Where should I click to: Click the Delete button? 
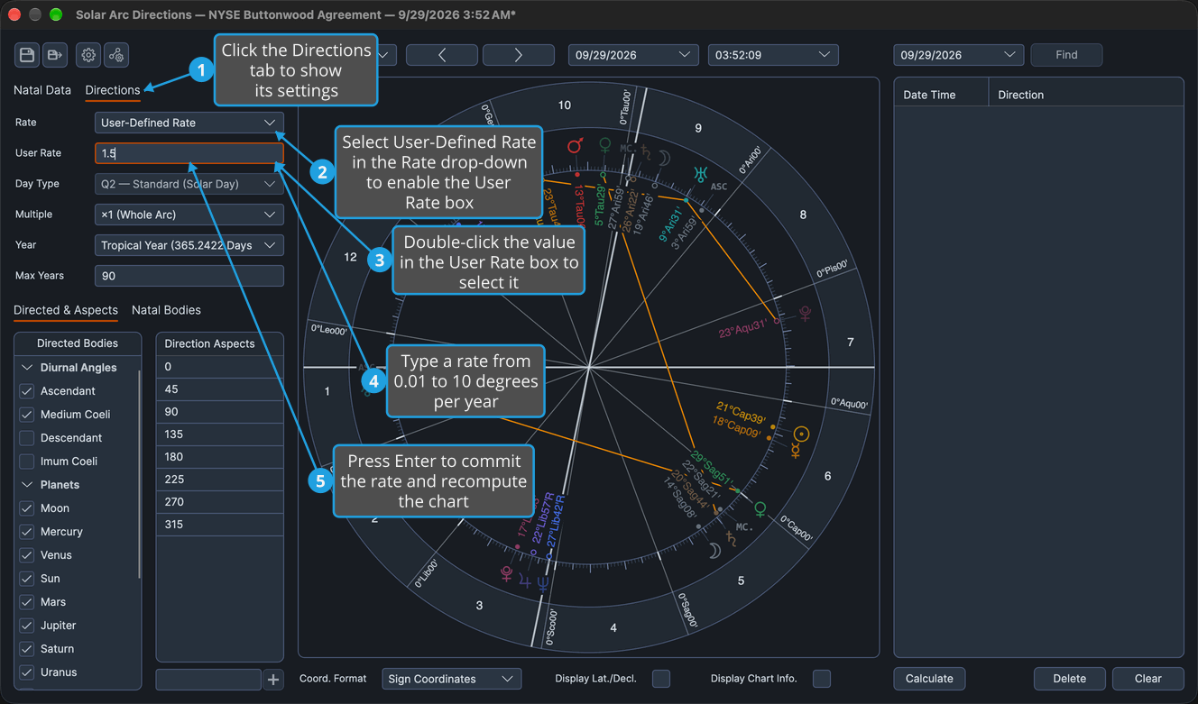tap(1070, 679)
